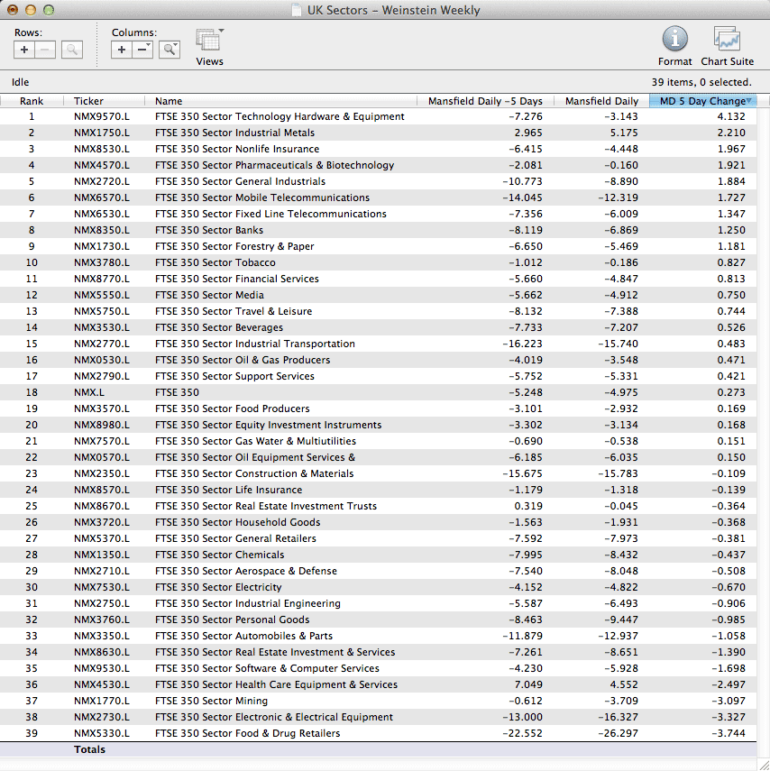This screenshot has height=771, width=770.
Task: Sort by the Ticker column header
Action: tap(88, 101)
